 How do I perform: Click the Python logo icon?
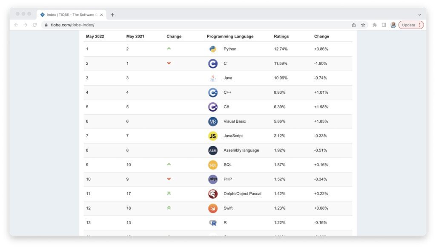point(213,49)
